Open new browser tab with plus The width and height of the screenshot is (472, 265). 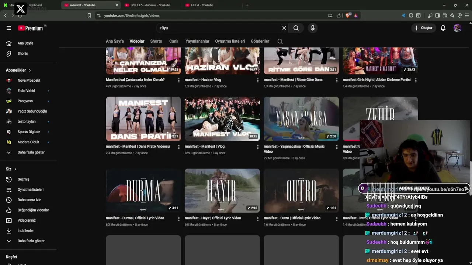tap(247, 5)
